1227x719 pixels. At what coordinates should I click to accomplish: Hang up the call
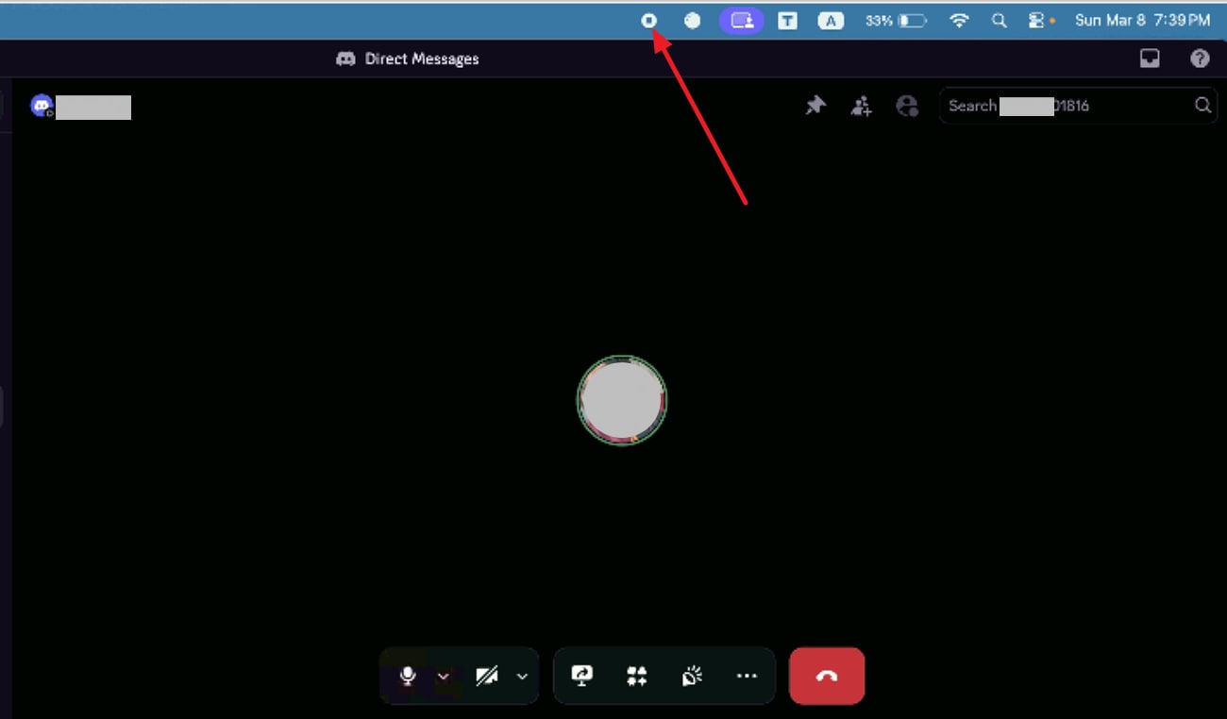click(x=827, y=676)
